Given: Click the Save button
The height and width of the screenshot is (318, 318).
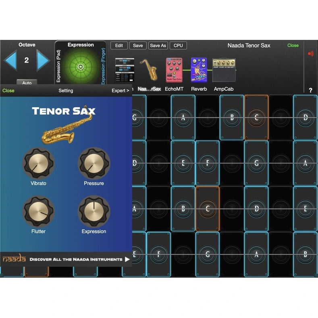Looking at the screenshot, I should pyautogui.click(x=138, y=46).
